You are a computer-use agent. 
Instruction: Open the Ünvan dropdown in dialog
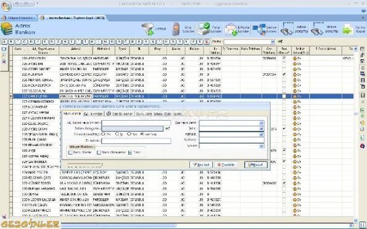coord(262,146)
